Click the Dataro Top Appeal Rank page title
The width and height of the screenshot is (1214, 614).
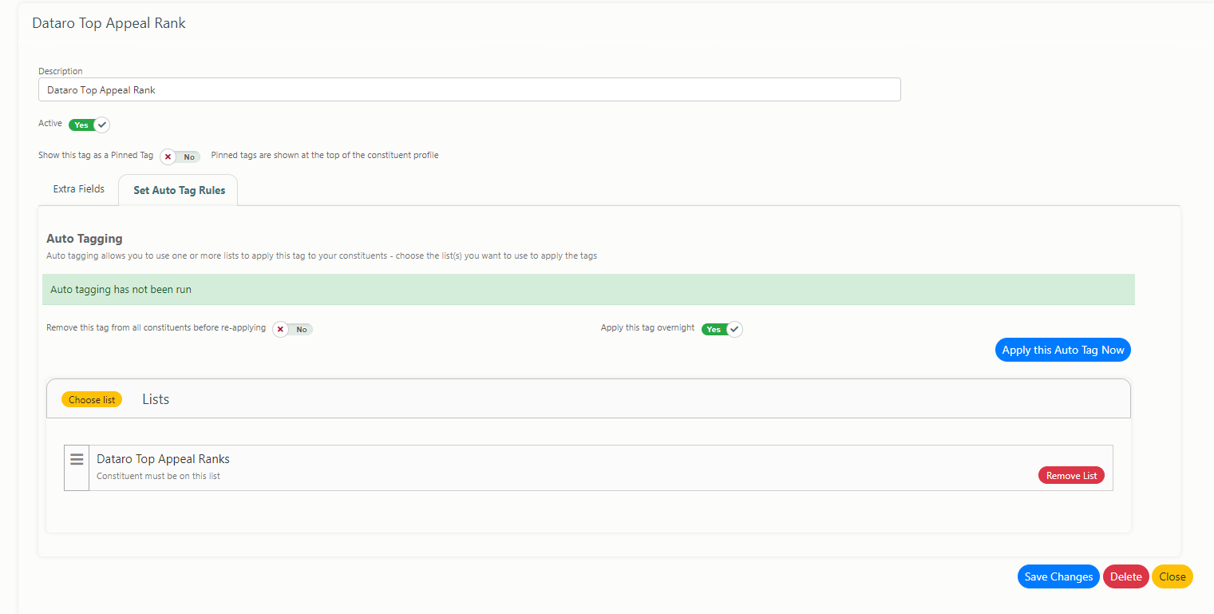(x=109, y=23)
